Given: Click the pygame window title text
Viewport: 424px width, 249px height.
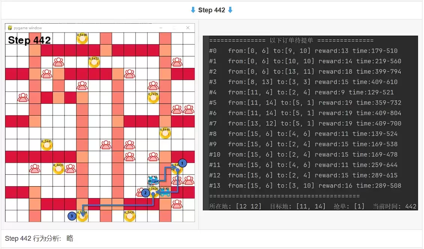Looking at the screenshot, I should tap(28, 28).
